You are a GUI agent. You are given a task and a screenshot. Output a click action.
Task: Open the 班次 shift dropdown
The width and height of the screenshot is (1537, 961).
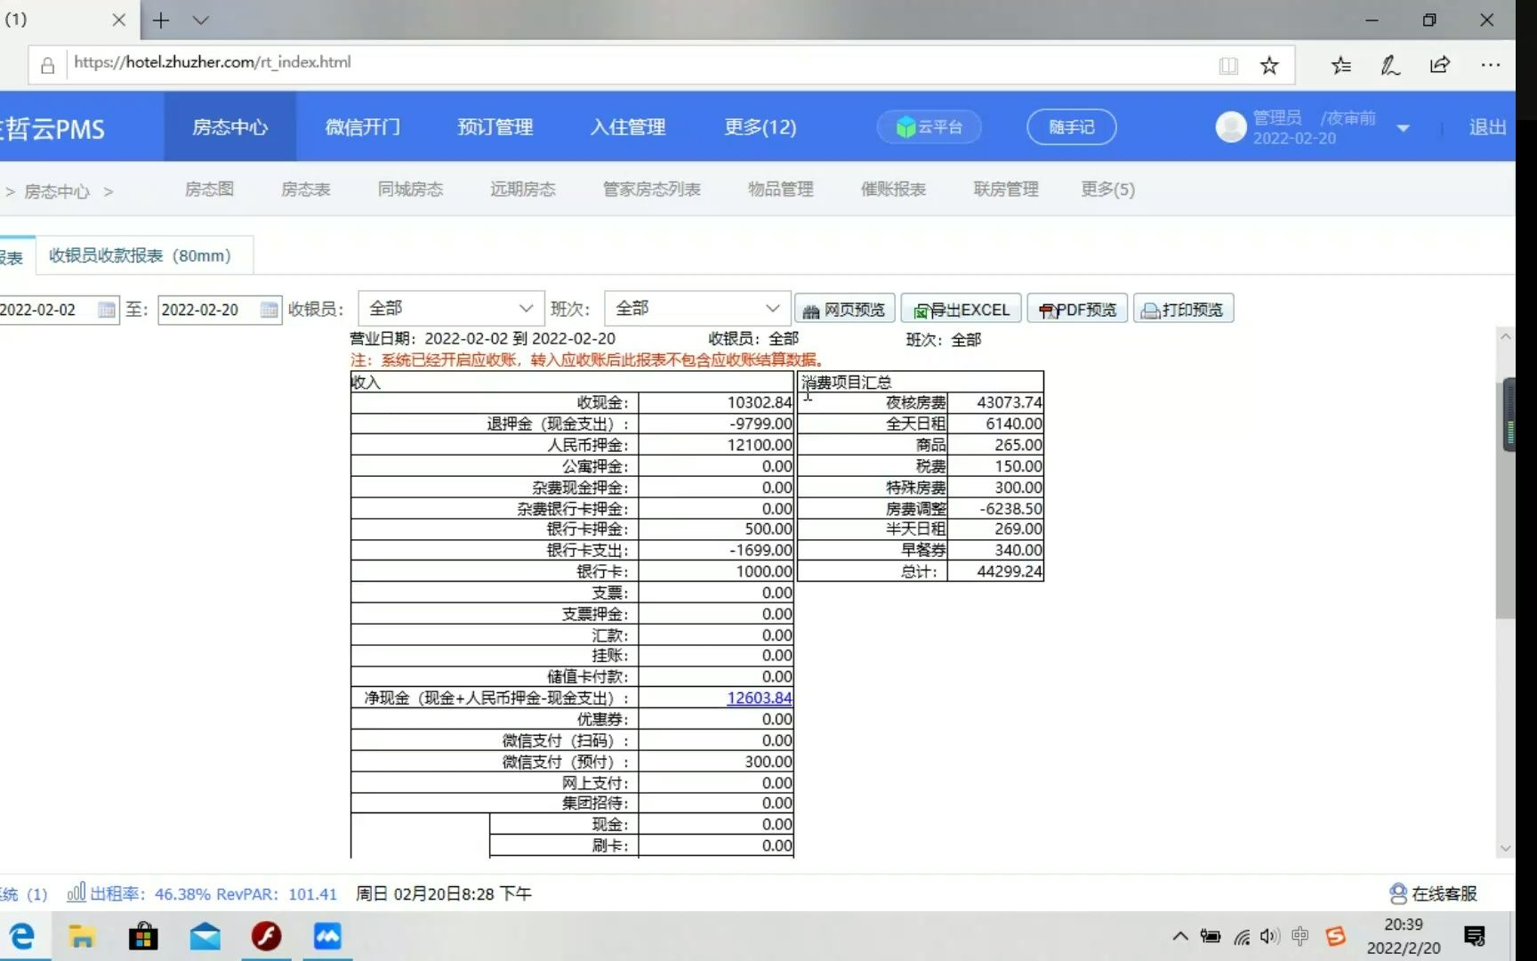click(x=696, y=309)
